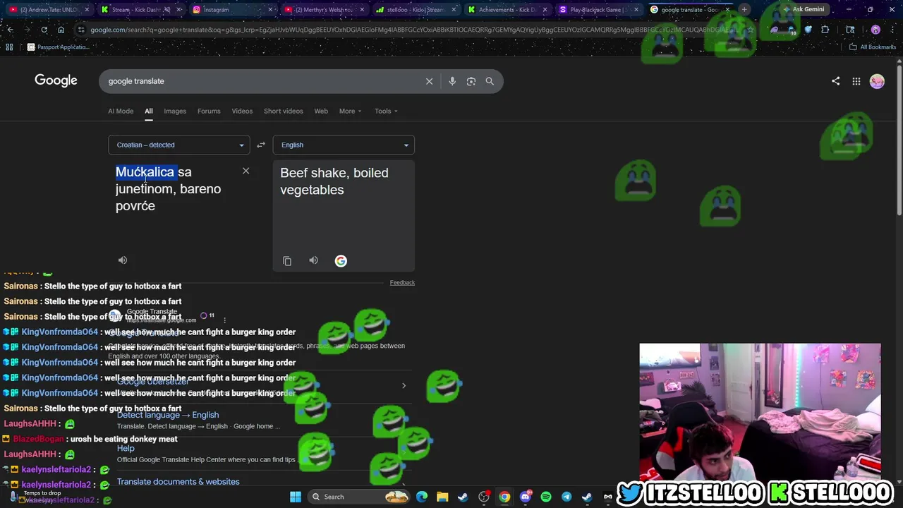This screenshot has height=508, width=903.
Task: Start voice search with the microphone icon
Action: click(x=452, y=81)
